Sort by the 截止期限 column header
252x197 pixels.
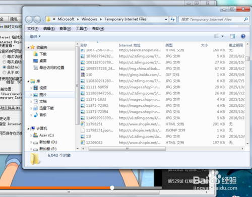[x=236, y=45]
